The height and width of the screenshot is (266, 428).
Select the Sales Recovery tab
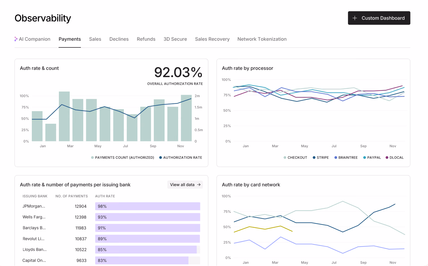click(x=212, y=39)
